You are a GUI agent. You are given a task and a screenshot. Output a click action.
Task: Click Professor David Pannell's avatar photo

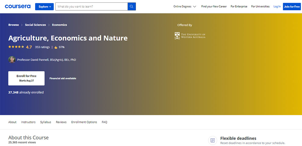(12, 59)
